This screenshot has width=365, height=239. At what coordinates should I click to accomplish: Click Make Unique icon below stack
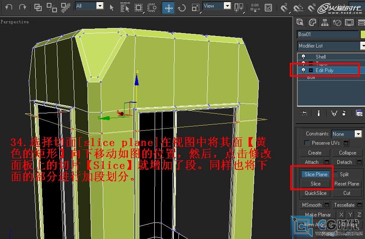coord(334,113)
